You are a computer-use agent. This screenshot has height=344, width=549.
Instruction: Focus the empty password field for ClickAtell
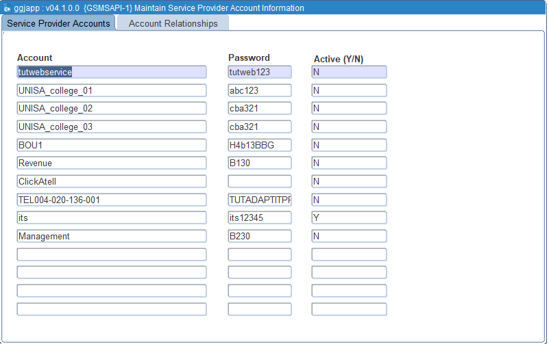pos(259,181)
